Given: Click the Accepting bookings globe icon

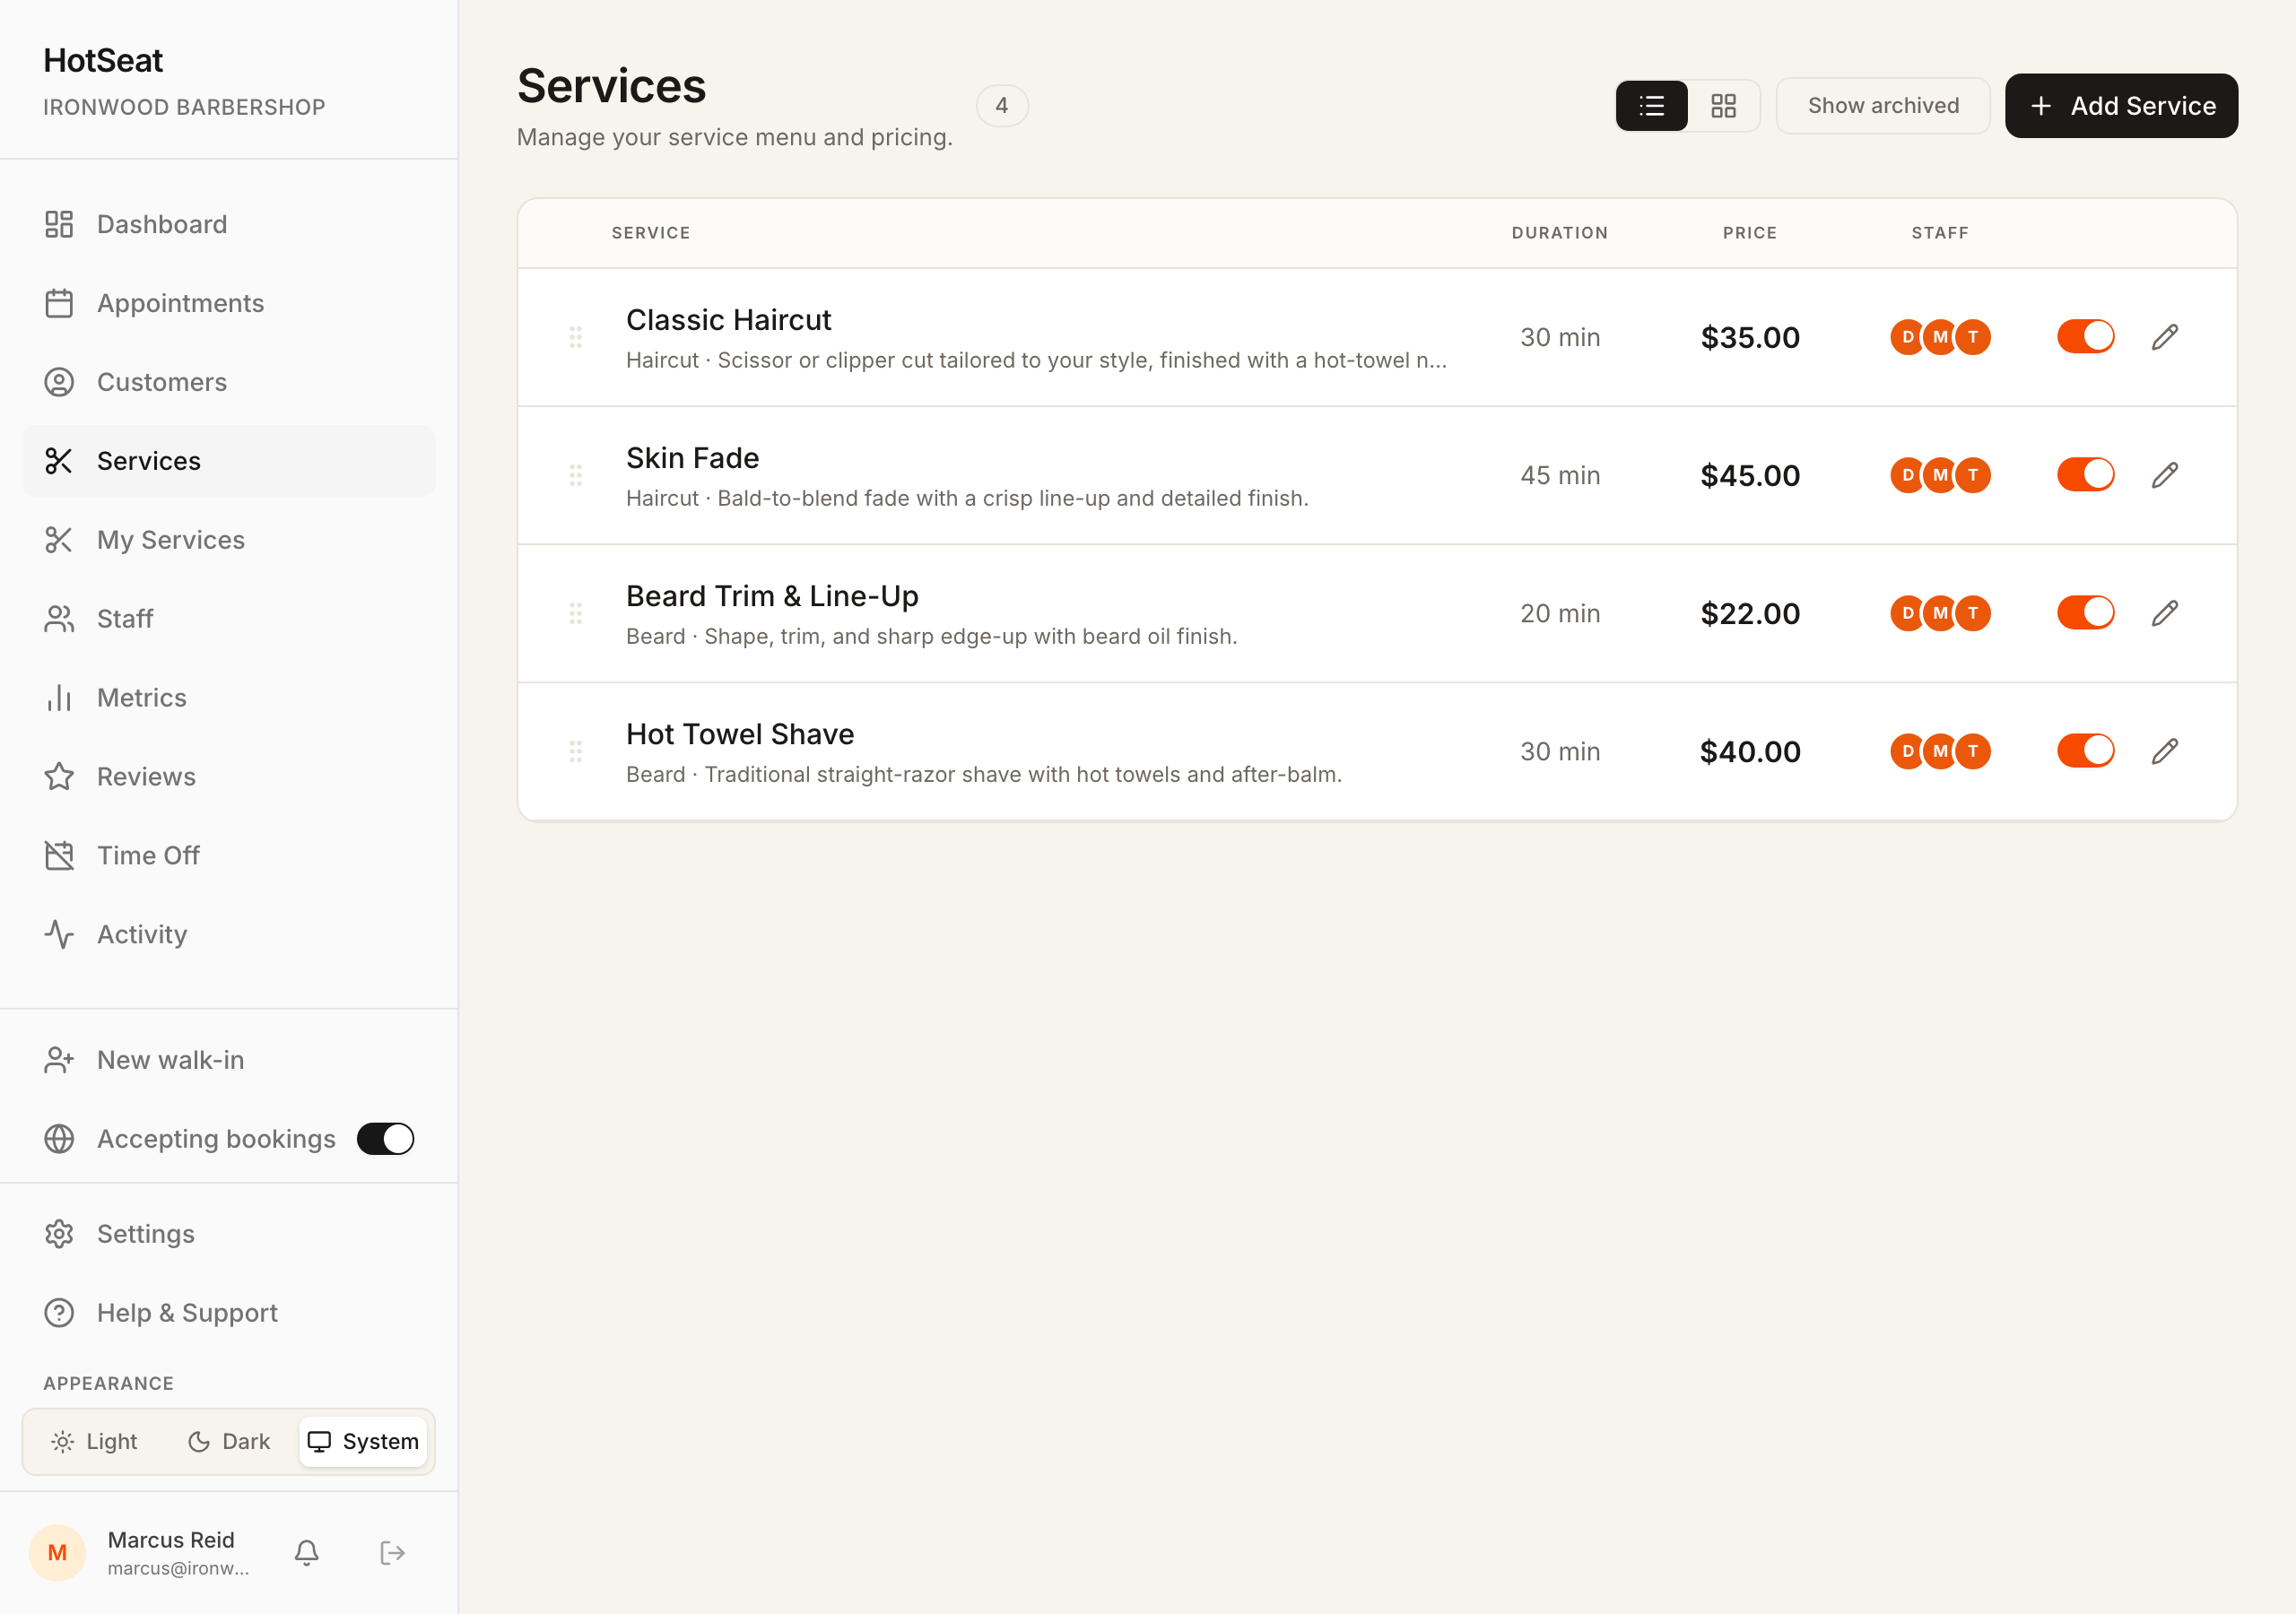Looking at the screenshot, I should tap(59, 1139).
